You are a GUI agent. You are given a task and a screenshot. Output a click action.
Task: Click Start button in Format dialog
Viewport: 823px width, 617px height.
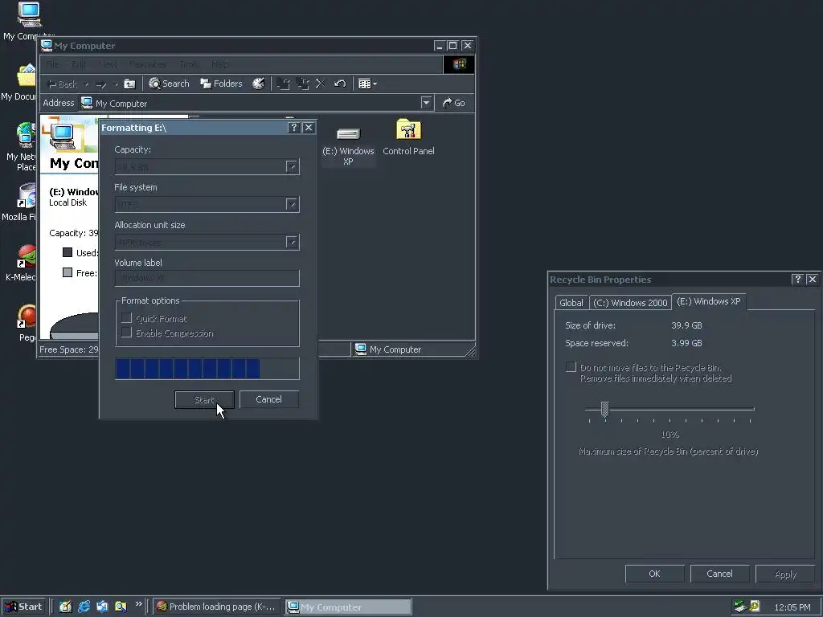pyautogui.click(x=204, y=400)
